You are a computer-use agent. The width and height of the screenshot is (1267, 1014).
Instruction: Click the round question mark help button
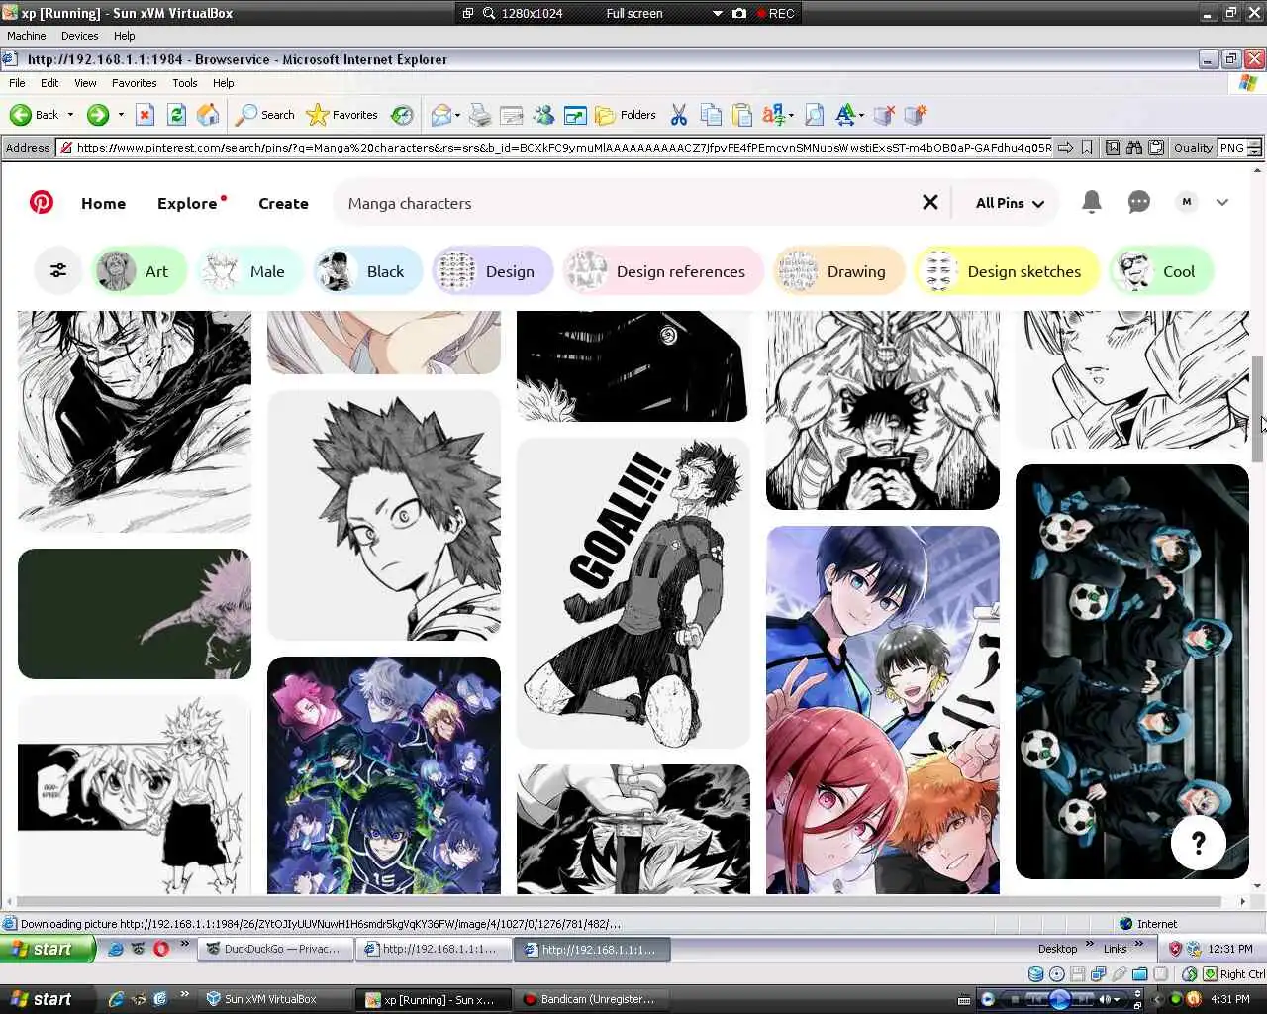tap(1198, 843)
